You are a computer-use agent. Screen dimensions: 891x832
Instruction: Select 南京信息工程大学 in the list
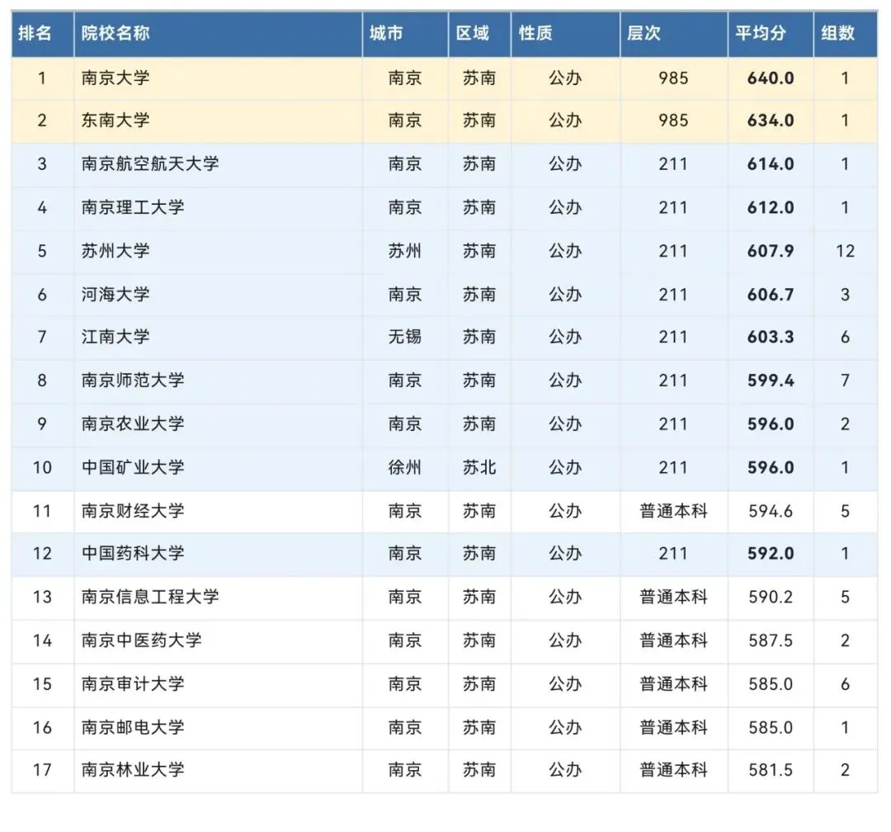(150, 597)
